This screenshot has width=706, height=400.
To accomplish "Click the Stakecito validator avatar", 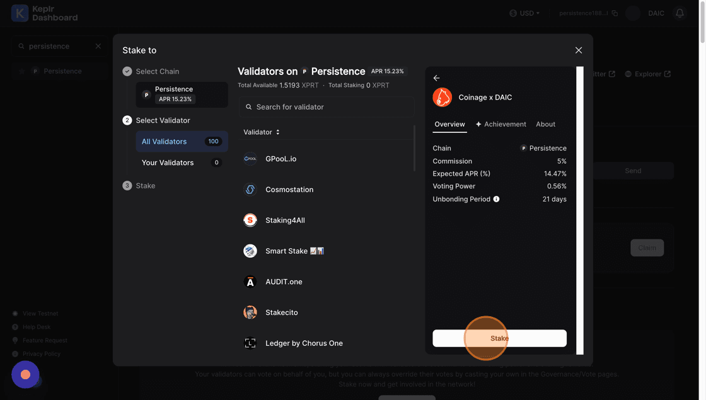I will [250, 312].
